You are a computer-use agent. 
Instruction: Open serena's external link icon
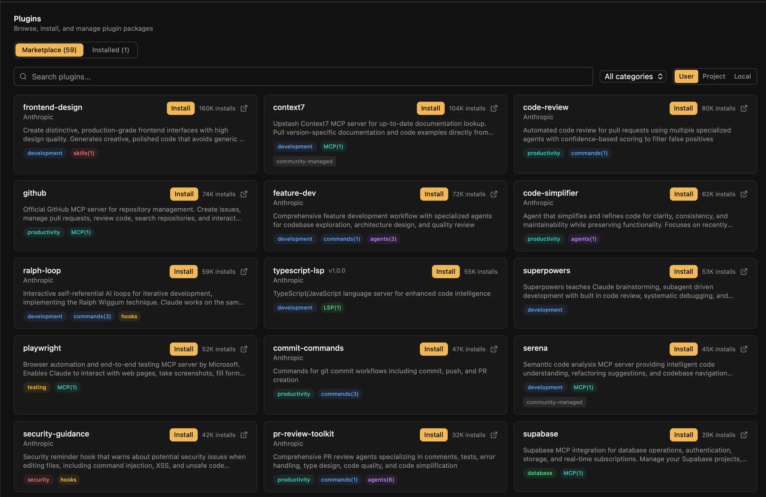coord(744,349)
